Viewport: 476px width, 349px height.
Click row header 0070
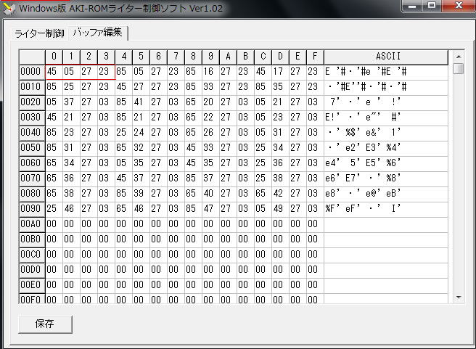[x=32, y=178]
